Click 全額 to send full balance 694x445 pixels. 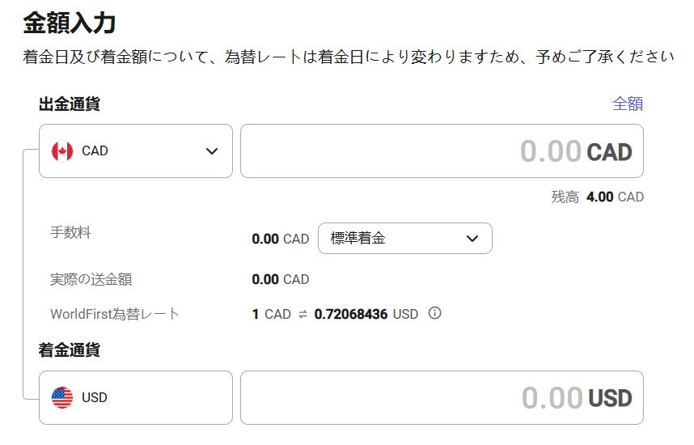628,104
